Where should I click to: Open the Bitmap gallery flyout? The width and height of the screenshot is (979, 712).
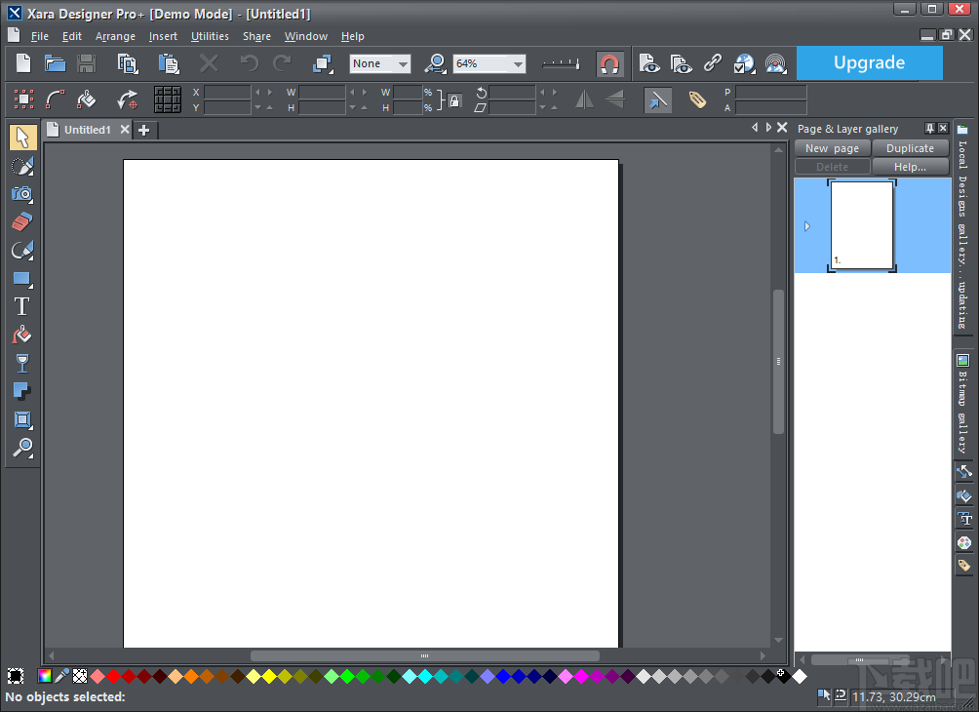click(x=962, y=406)
